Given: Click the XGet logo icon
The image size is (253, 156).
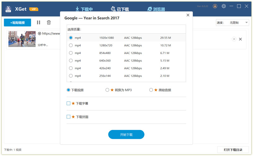Looking at the screenshot, I should pos(9,9).
